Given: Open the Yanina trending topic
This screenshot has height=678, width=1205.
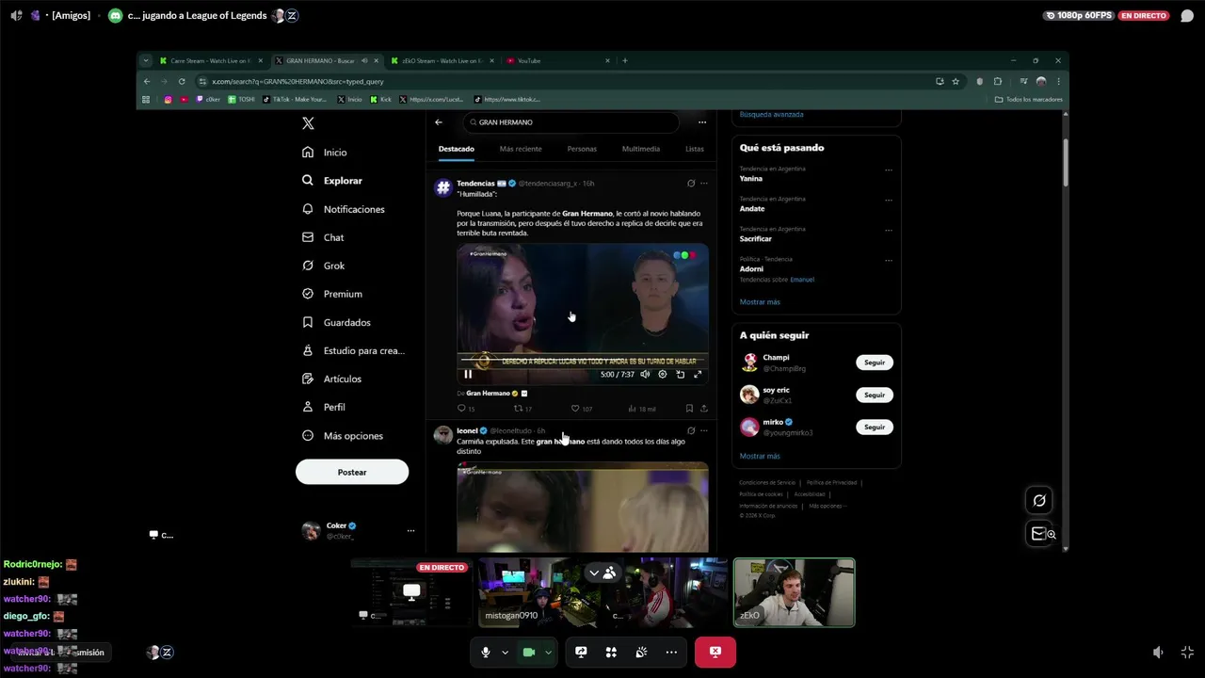Looking at the screenshot, I should coord(751,179).
